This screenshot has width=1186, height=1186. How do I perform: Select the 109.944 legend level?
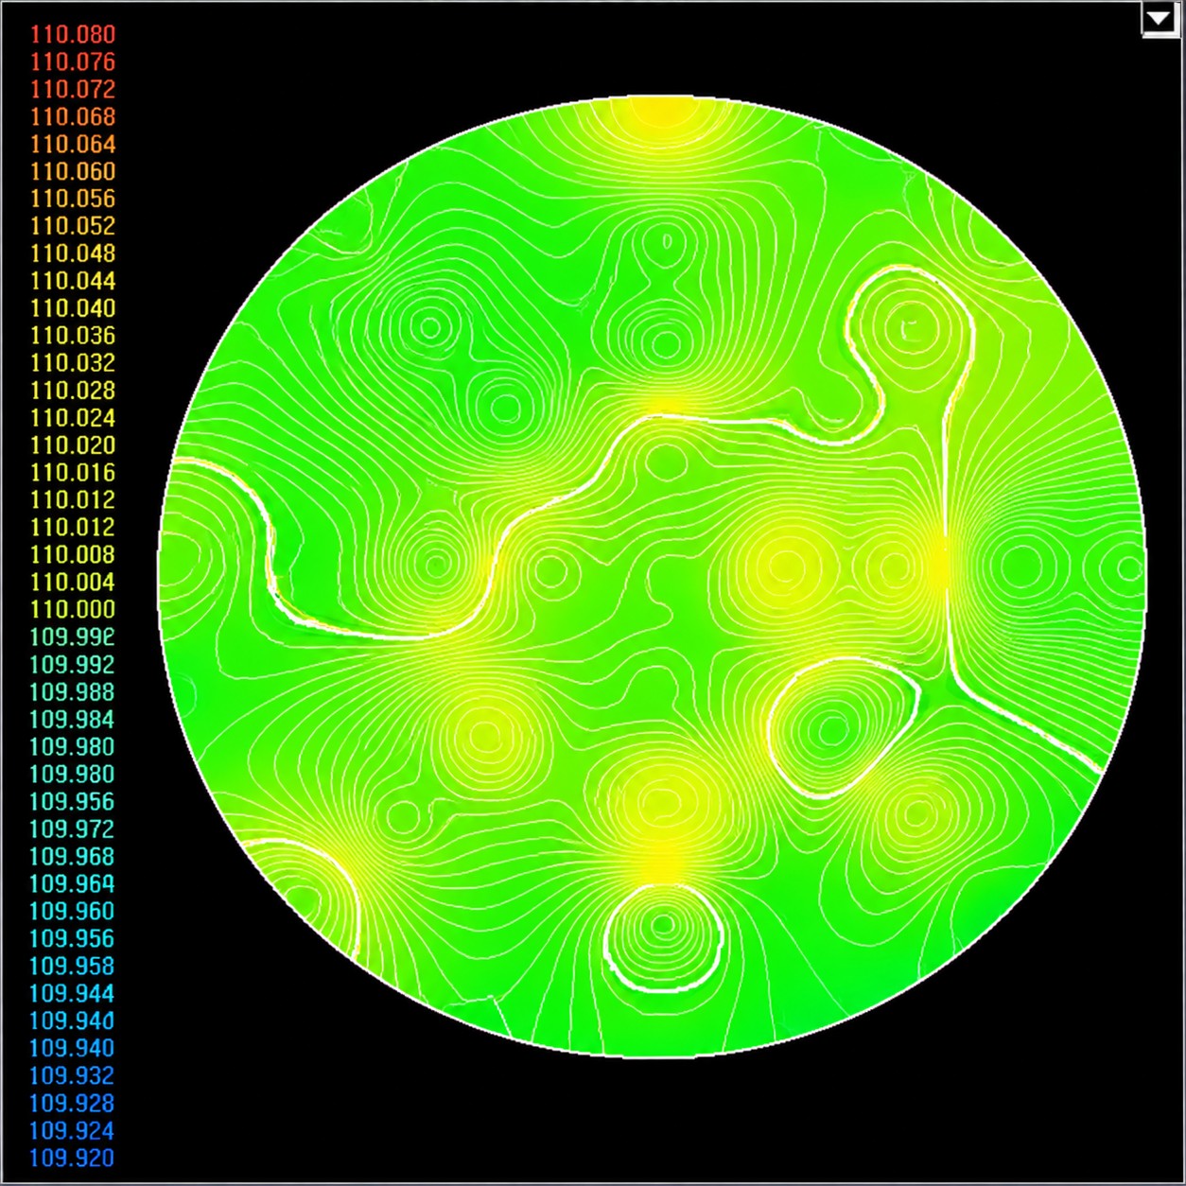(x=73, y=994)
